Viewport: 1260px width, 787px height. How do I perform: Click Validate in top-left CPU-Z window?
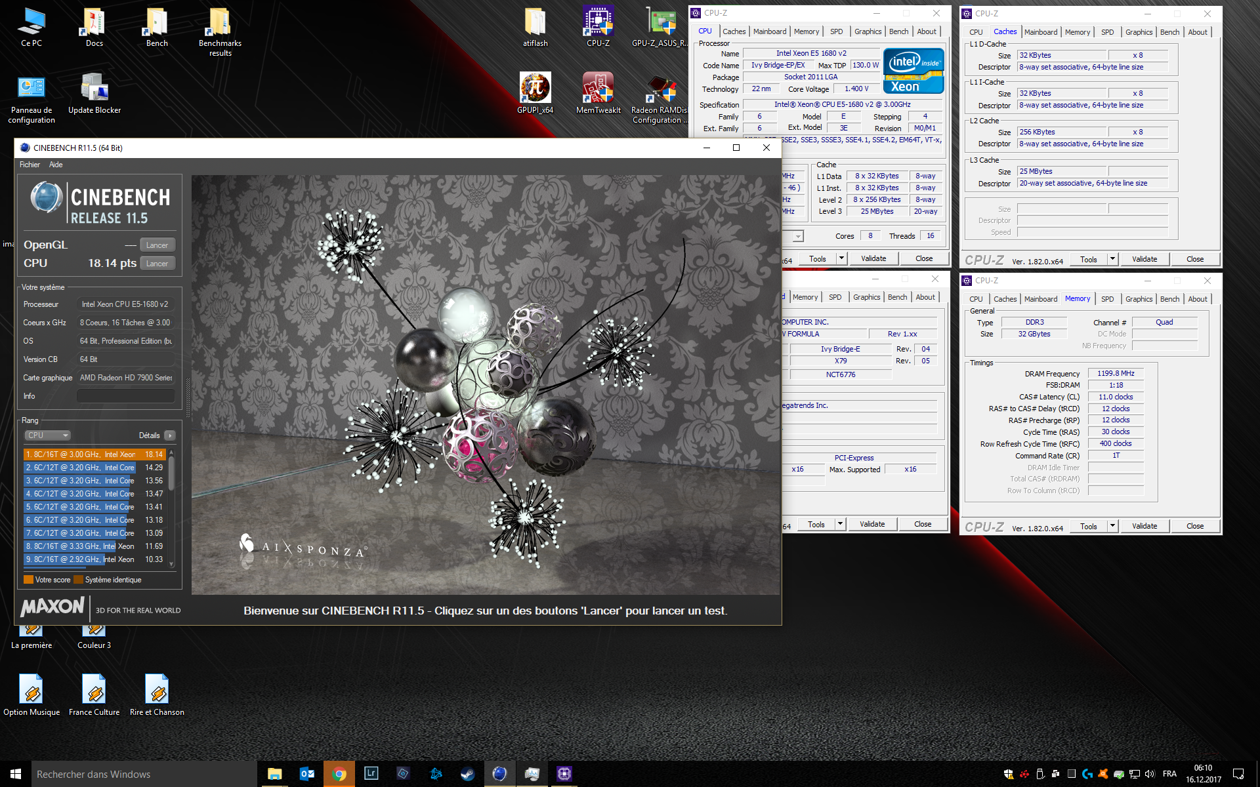click(x=873, y=258)
